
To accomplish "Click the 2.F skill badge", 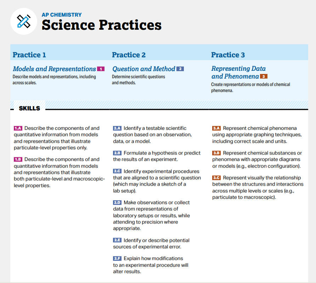I will coord(117,259).
